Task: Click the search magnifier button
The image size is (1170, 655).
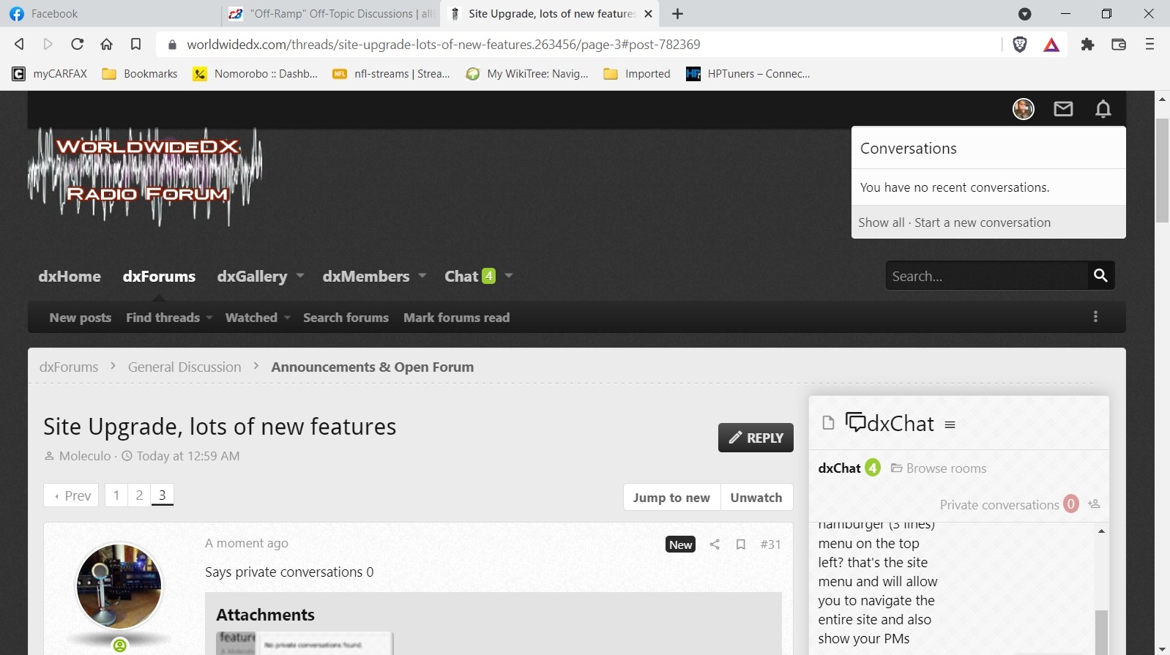Action: [x=1100, y=276]
